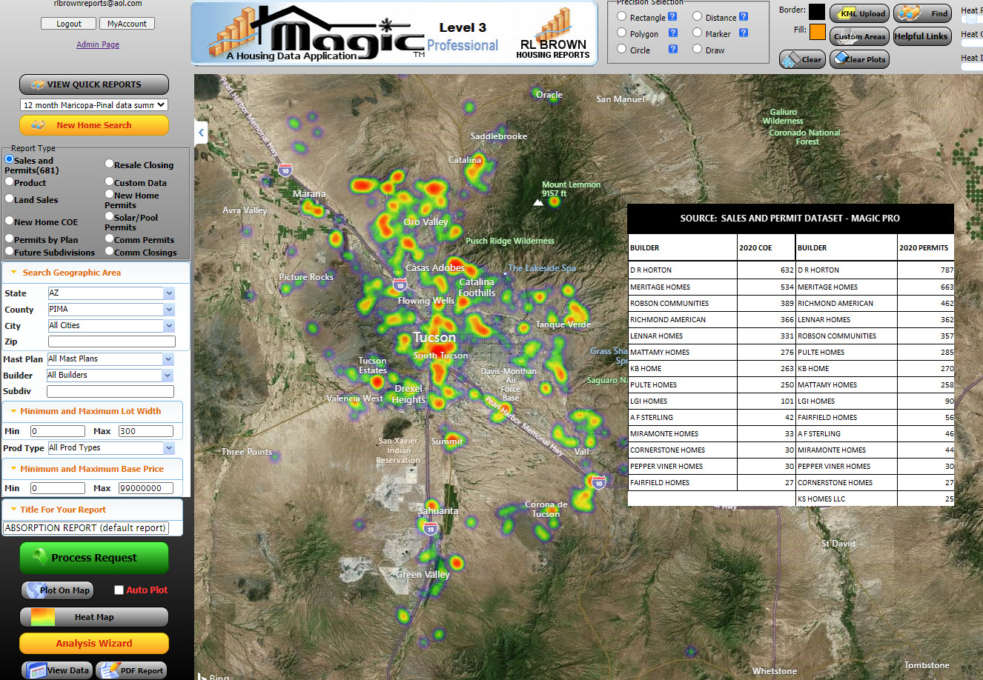The width and height of the screenshot is (983, 680).
Task: Click the Route 19 shield near Sahuarita
Action: pos(431,529)
